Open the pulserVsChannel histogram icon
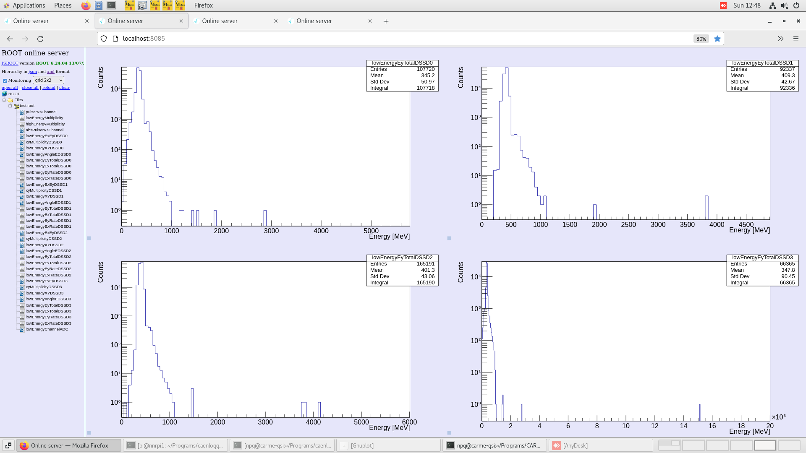The height and width of the screenshot is (453, 806). (22, 112)
